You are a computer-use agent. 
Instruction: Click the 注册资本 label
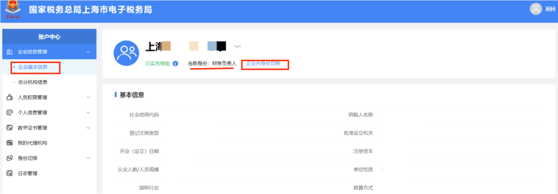point(363,151)
